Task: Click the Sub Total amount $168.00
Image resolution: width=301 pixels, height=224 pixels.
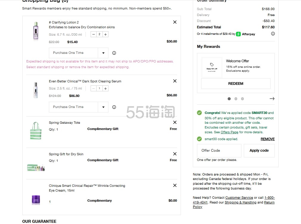Action: [x=268, y=9]
